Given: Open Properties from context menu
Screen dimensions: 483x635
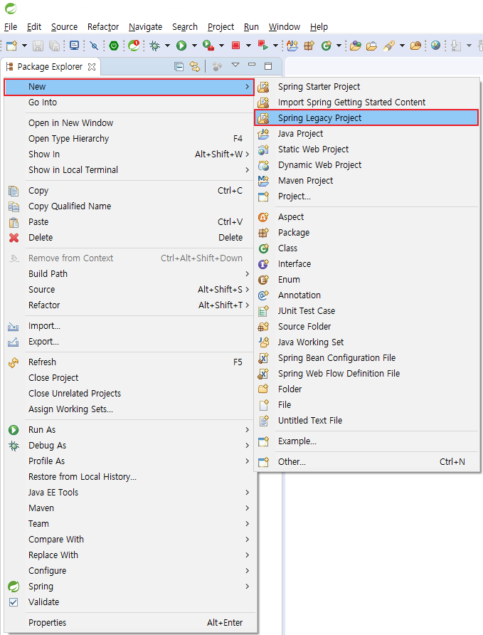Looking at the screenshot, I should pyautogui.click(x=129, y=623).
